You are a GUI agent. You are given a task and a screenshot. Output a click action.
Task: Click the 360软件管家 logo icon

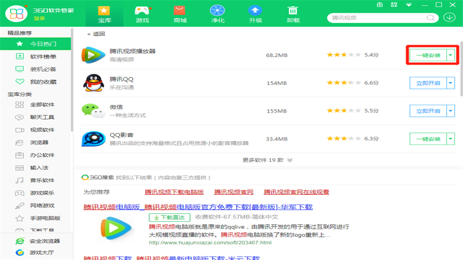(17, 13)
